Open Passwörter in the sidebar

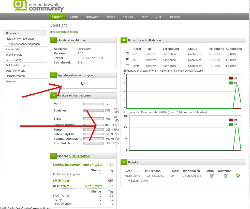(x=25, y=49)
